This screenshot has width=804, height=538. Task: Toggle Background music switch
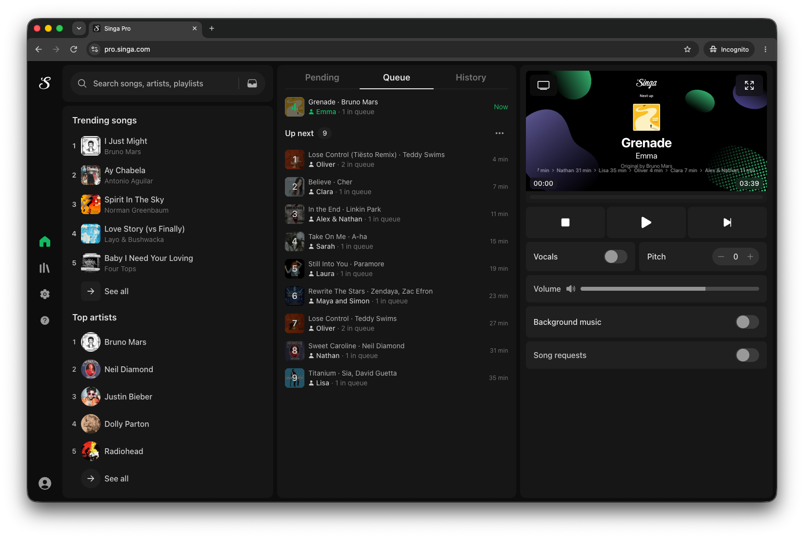click(747, 322)
